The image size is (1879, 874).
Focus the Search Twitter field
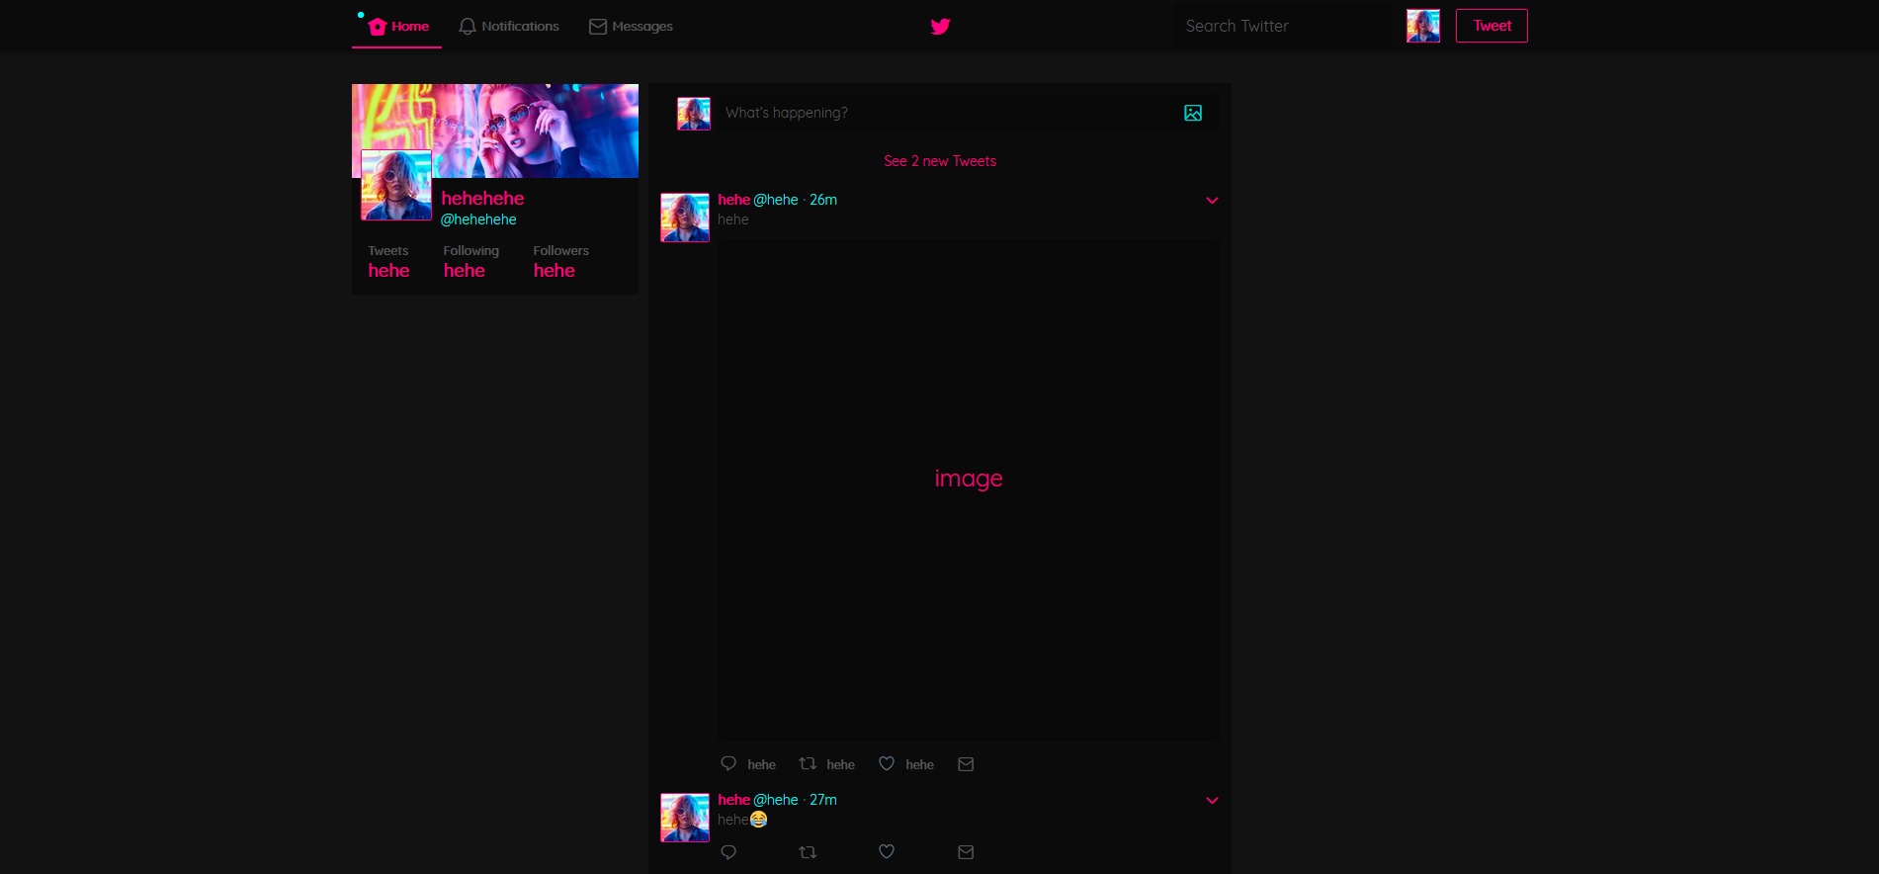click(1282, 27)
